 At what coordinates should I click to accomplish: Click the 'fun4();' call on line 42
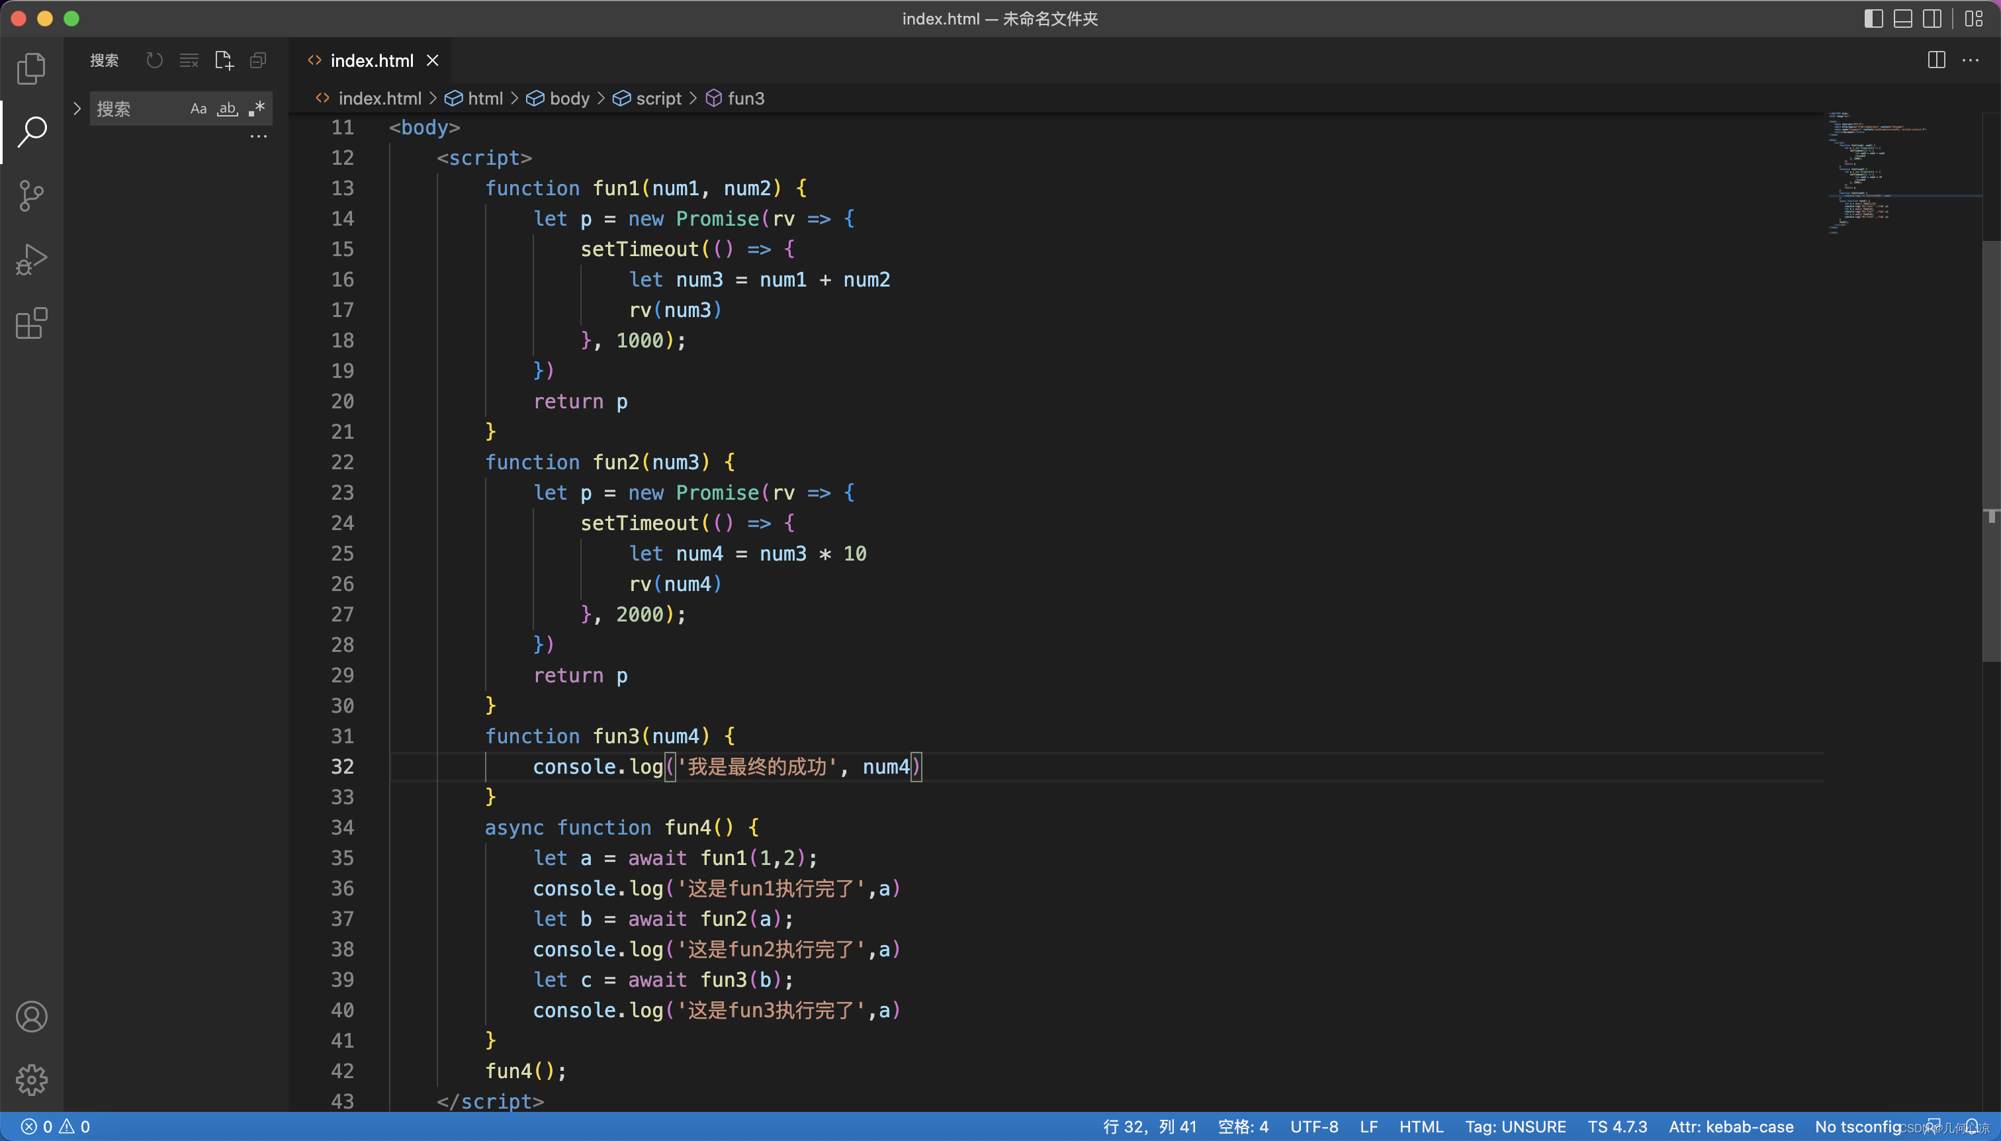pos(525,1072)
